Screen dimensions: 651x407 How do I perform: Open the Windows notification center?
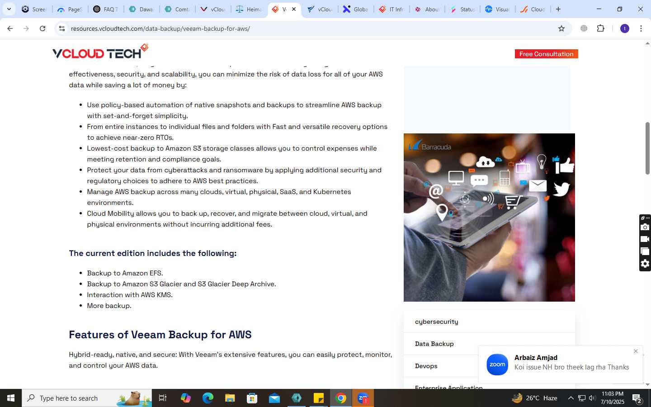point(637,398)
